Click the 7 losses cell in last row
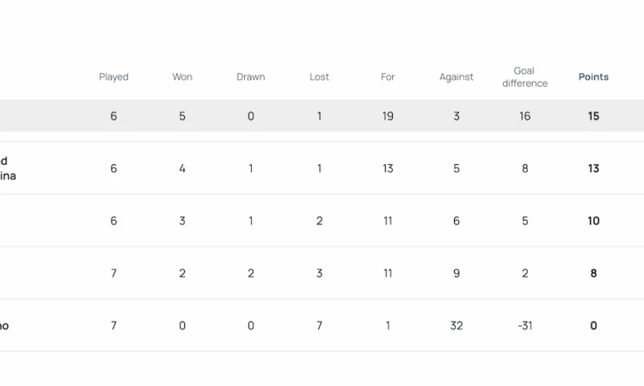The image size is (644, 386). 320,326
